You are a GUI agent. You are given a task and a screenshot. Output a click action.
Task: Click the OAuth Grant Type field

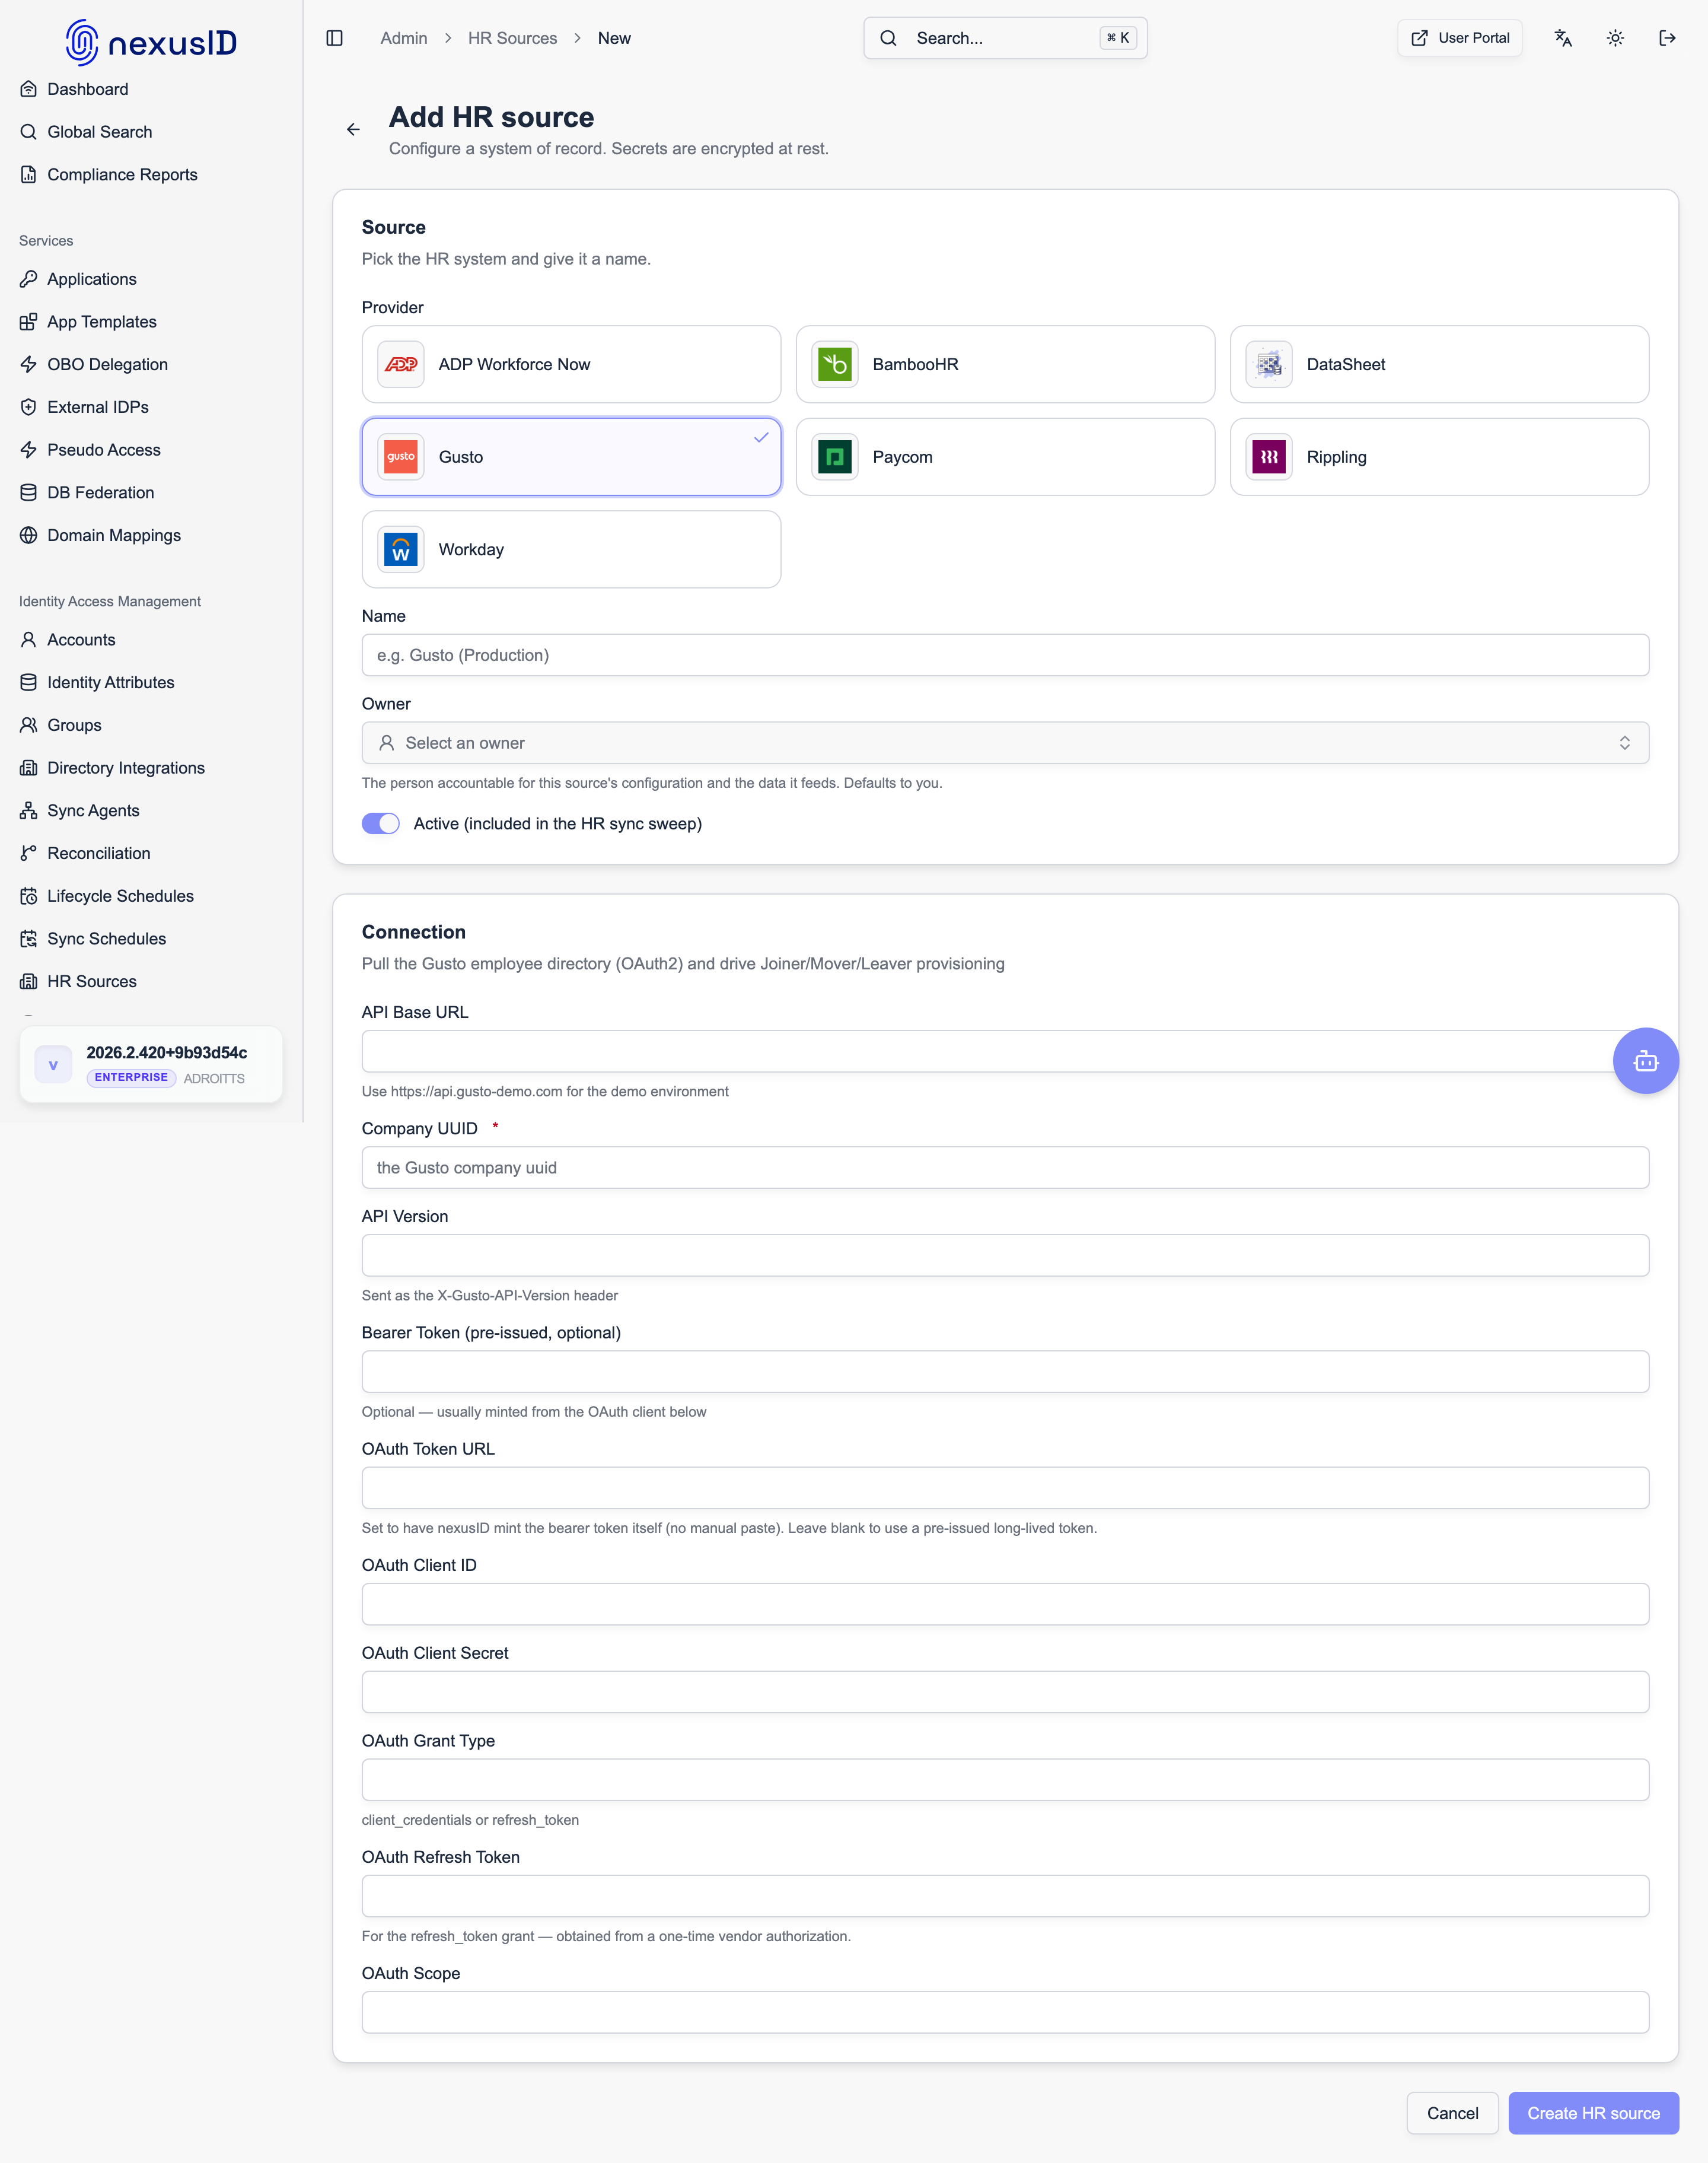[x=1005, y=1780]
